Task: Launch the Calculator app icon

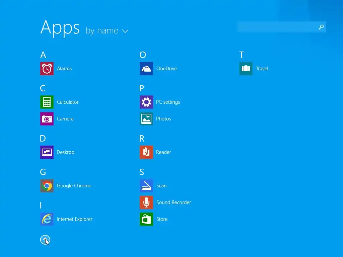Action: pos(47,102)
